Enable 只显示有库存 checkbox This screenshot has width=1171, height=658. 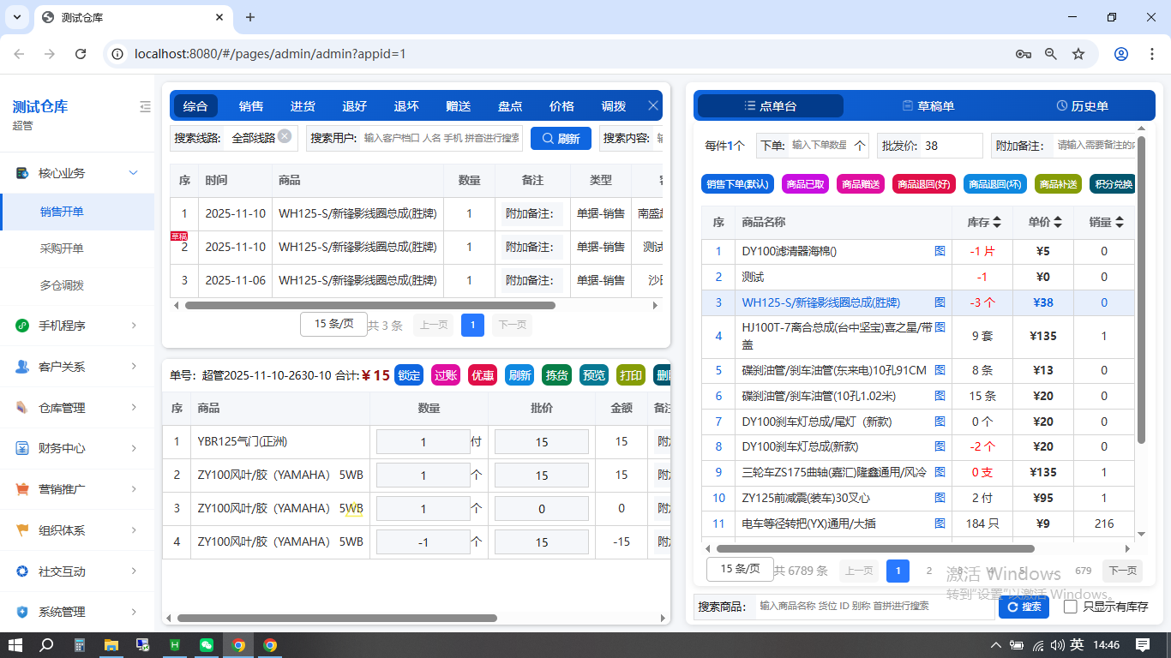1071,607
